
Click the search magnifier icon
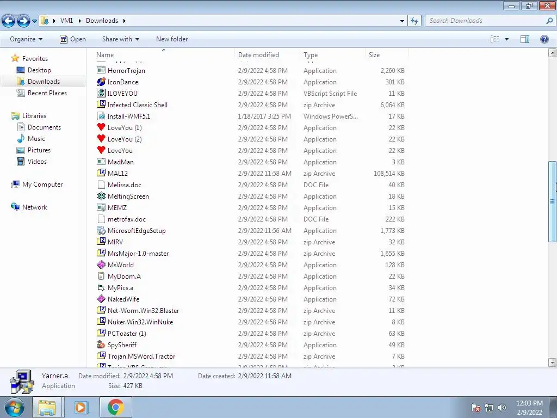(549, 21)
